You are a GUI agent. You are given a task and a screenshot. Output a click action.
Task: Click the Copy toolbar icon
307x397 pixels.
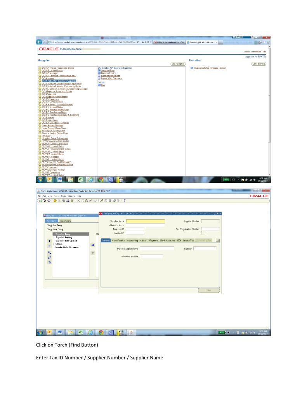pyautogui.click(x=83, y=201)
